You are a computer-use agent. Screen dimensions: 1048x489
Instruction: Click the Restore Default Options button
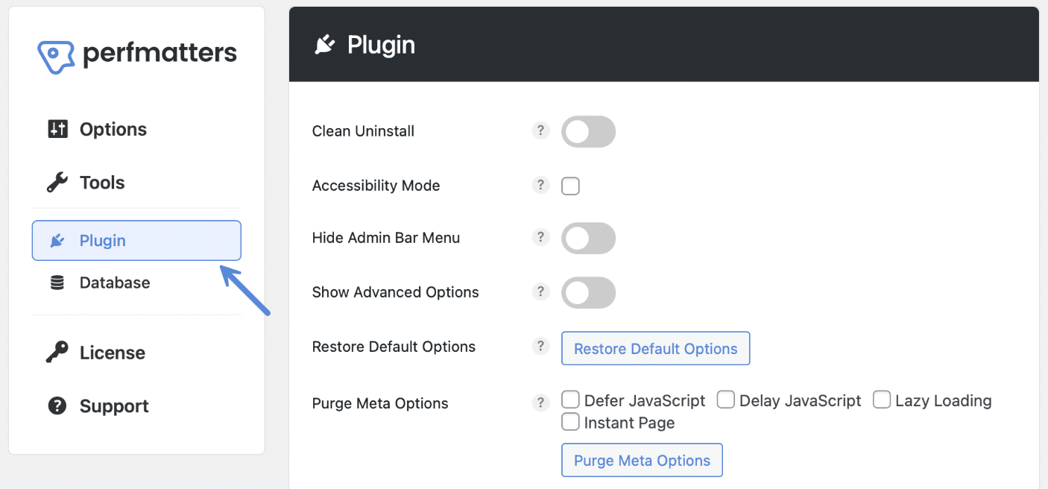pyautogui.click(x=655, y=347)
